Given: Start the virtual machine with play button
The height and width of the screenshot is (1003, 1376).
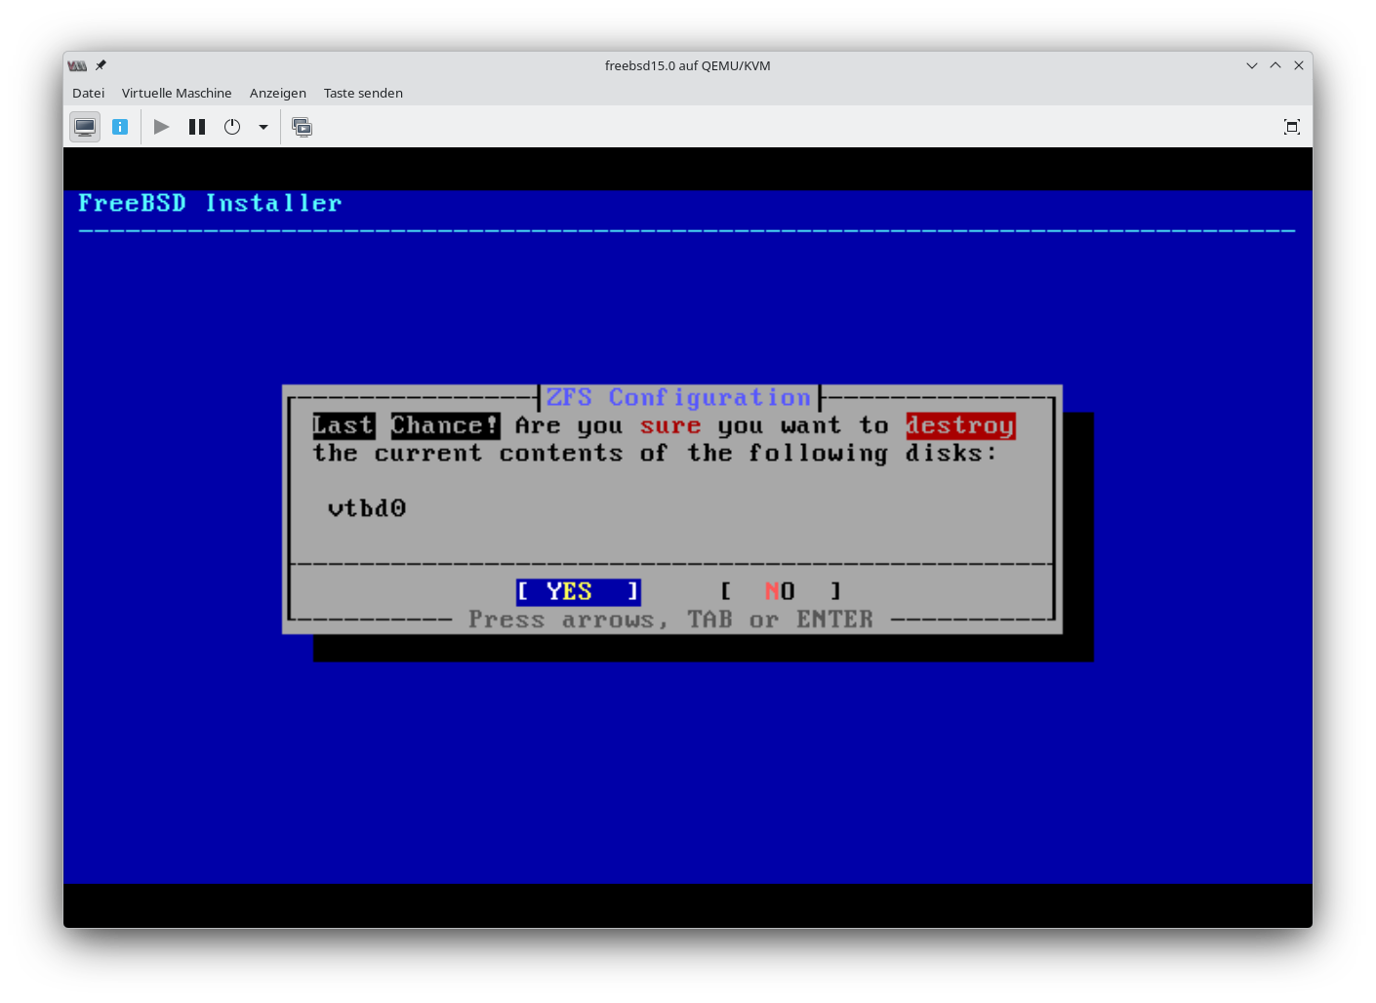Looking at the screenshot, I should pyautogui.click(x=162, y=127).
